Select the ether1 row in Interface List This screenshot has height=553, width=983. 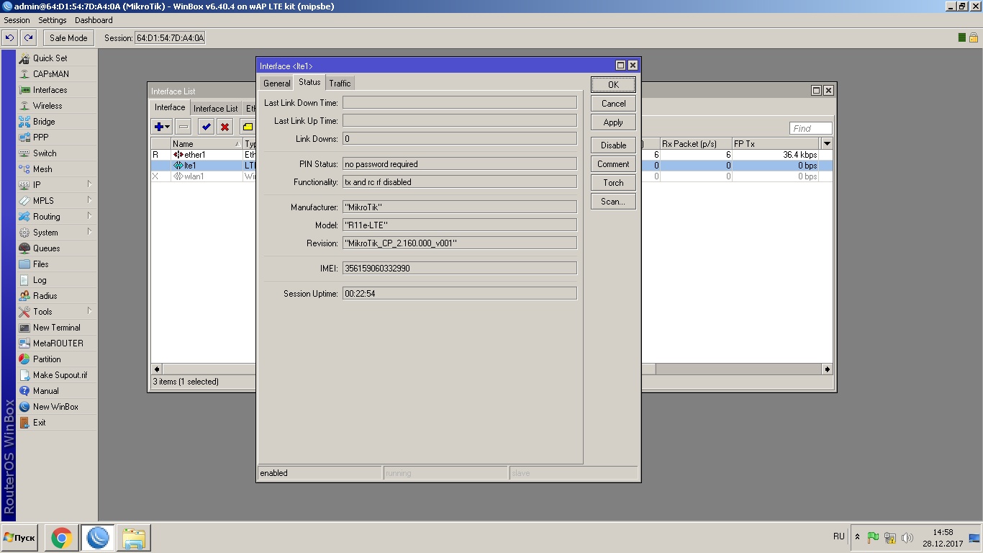[x=491, y=155]
